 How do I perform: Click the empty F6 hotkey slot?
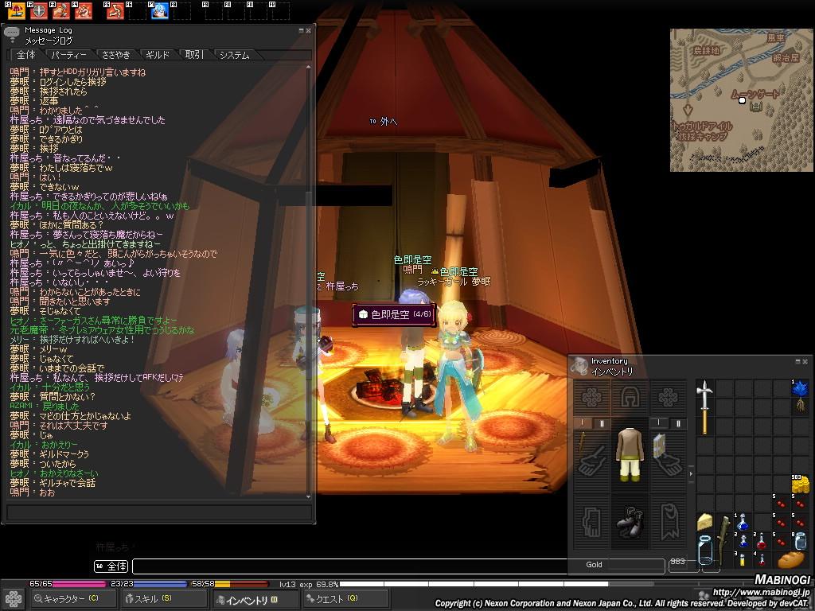pyautogui.click(x=138, y=11)
